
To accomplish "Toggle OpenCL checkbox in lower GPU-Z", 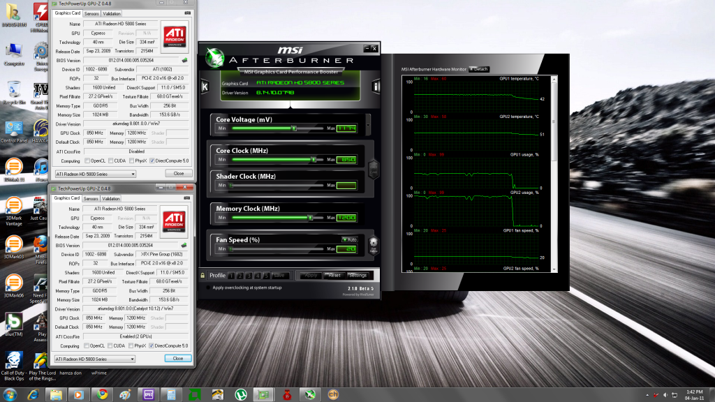I will (86, 346).
